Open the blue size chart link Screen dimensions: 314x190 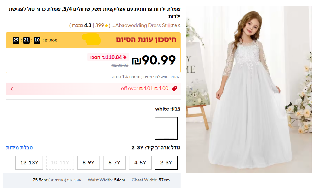(19, 148)
